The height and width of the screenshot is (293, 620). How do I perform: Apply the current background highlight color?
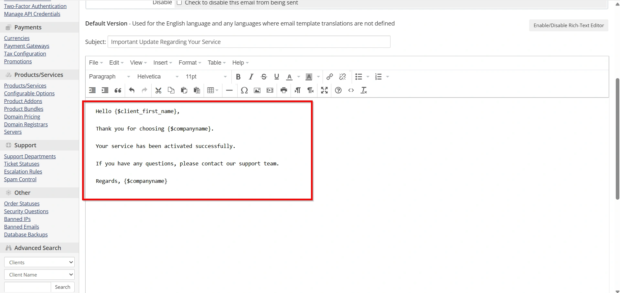tap(309, 77)
